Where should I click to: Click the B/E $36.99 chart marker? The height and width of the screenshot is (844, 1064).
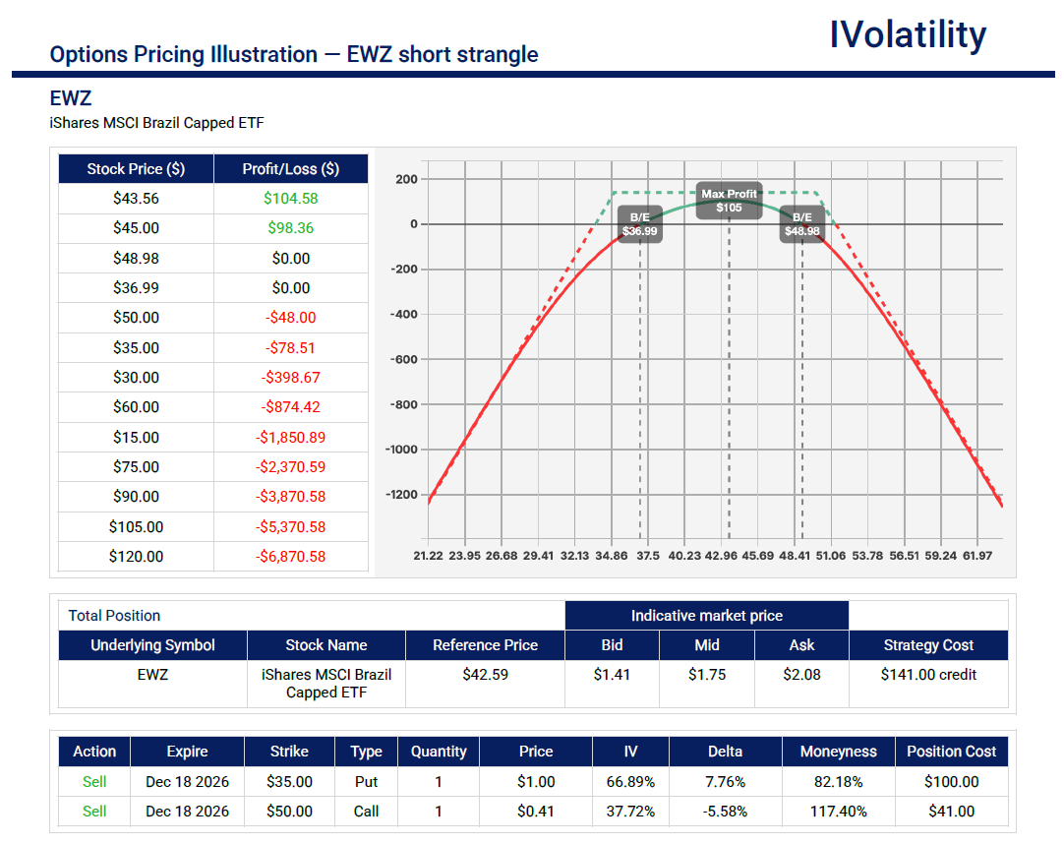pos(640,224)
